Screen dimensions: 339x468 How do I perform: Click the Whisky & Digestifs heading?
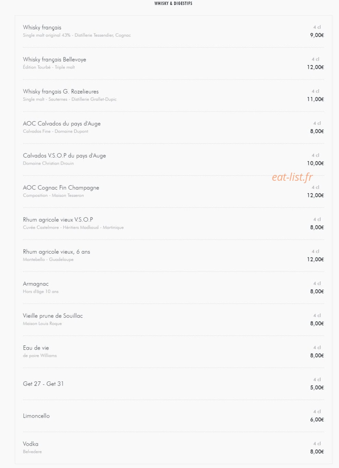(x=173, y=3)
